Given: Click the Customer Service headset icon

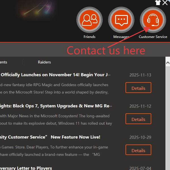Looking at the screenshot, I should [x=153, y=20].
